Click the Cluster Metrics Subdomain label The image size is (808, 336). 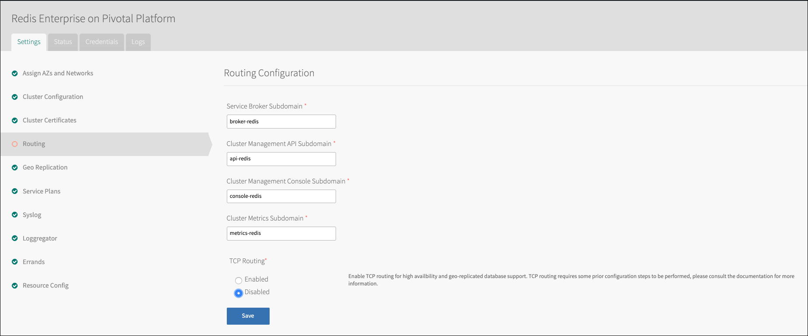[x=265, y=218]
